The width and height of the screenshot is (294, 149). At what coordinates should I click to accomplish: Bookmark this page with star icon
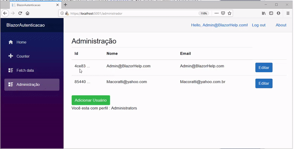(229, 13)
